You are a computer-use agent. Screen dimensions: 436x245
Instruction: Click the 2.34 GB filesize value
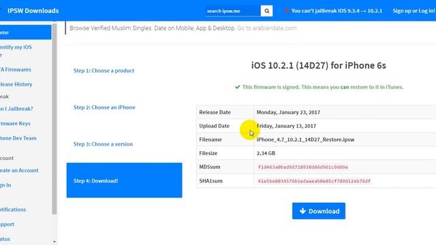pyautogui.click(x=266, y=153)
